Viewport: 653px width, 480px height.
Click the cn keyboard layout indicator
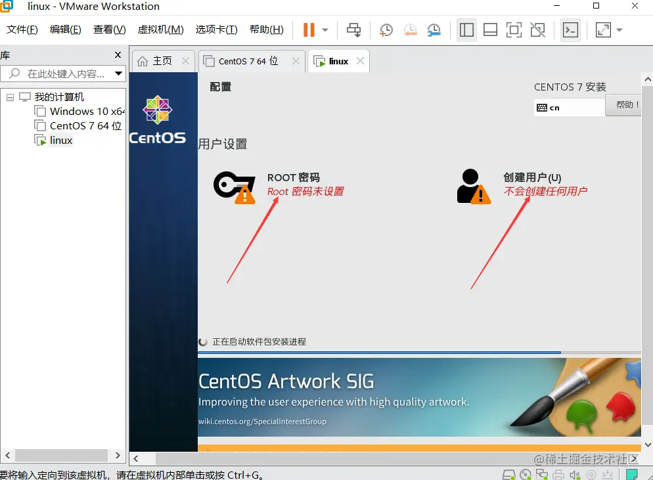click(x=569, y=108)
